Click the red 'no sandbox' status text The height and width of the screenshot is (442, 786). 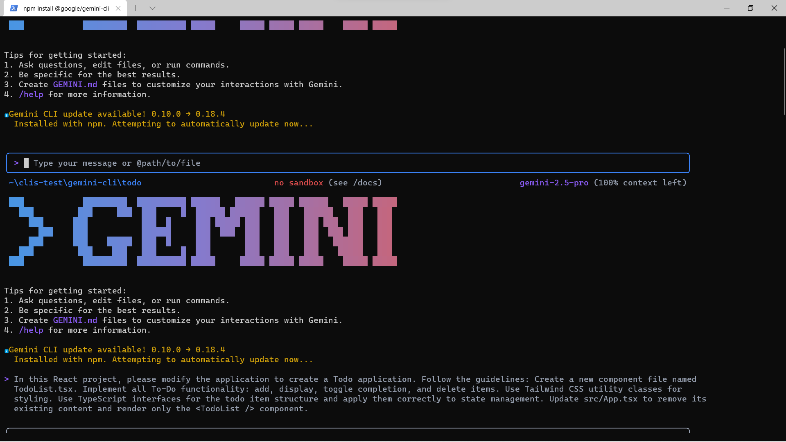click(x=298, y=183)
